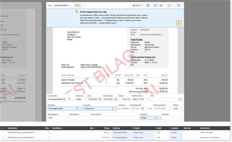Open calendar picker for Betalingsdato field

point(142,109)
